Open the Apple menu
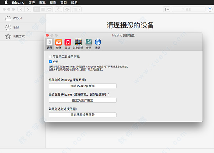Image resolution: width=214 pixels, height=153 pixels. coord(6,2)
